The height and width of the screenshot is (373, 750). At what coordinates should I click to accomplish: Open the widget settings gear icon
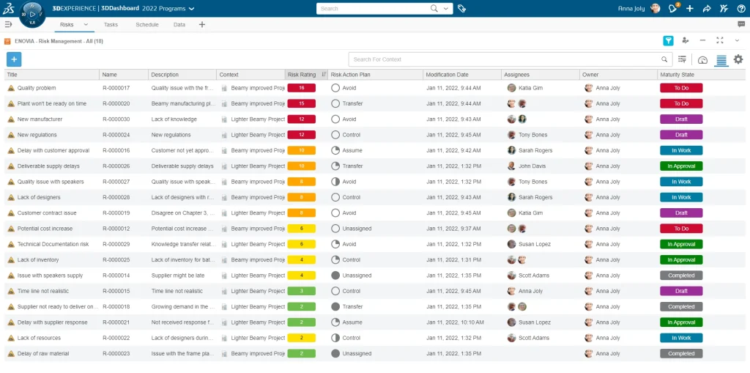coord(738,59)
